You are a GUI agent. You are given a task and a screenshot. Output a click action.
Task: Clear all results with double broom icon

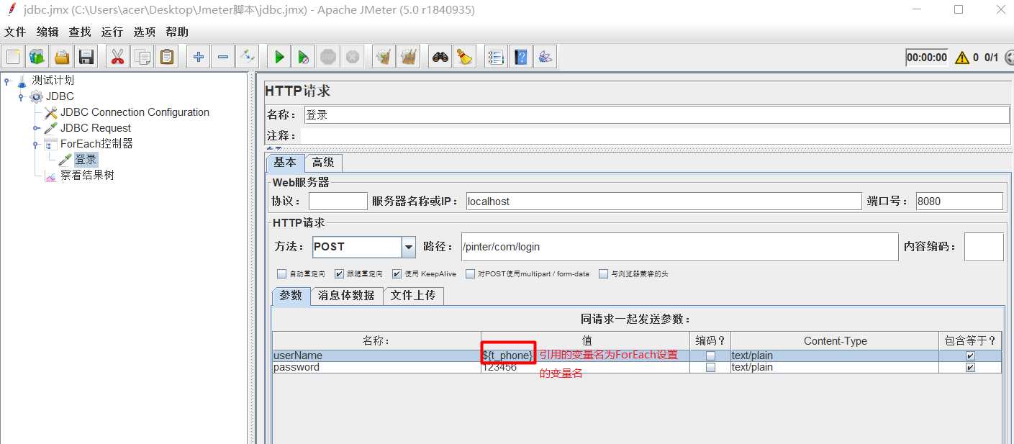[408, 57]
